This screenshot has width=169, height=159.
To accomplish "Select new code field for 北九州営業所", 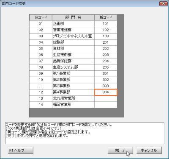I will (106, 98).
